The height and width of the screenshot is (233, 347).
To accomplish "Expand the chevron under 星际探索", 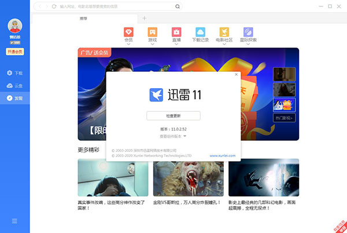I will pos(248,44).
